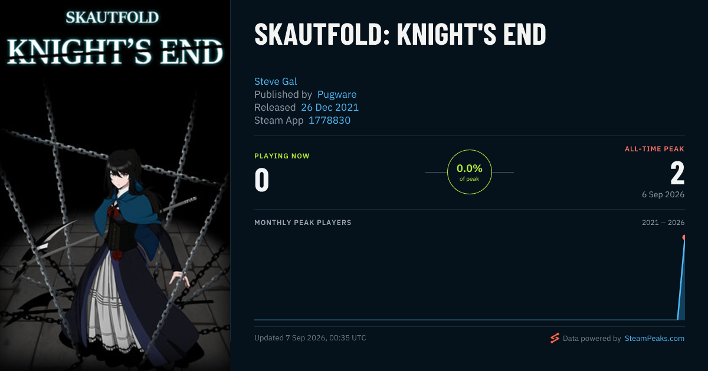Click the red peak marker on chart
708x371 pixels.
[x=684, y=237]
